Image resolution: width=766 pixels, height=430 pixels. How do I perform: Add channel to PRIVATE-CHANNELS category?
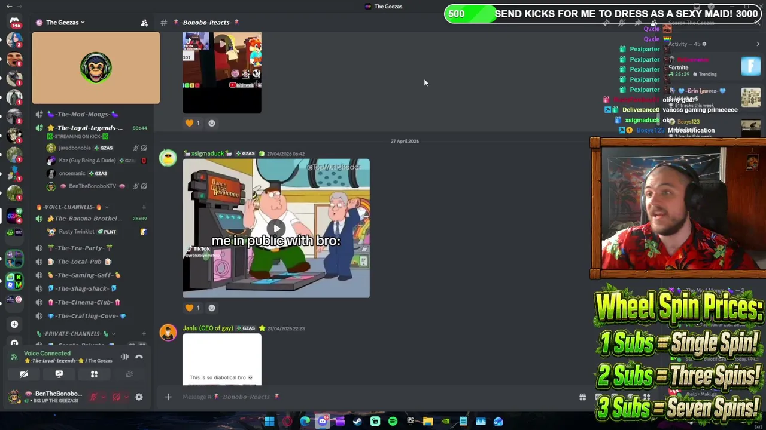click(144, 334)
